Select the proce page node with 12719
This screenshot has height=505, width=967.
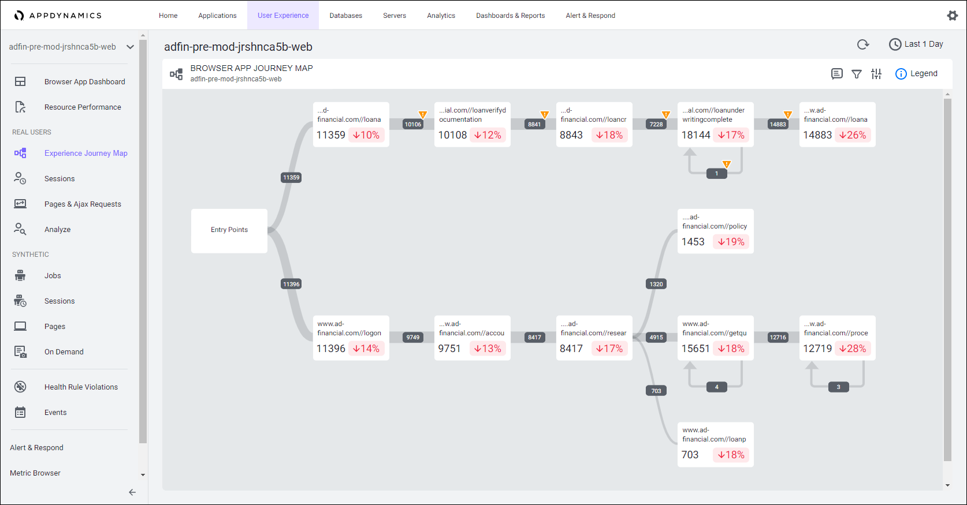pos(838,338)
